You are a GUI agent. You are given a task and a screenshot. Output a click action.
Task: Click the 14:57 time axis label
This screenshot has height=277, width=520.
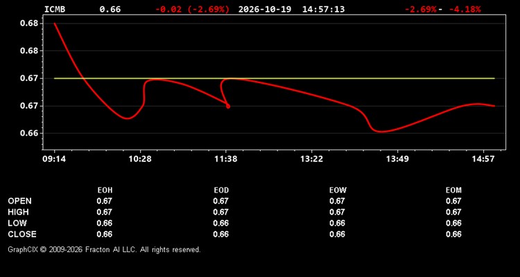[483, 159]
